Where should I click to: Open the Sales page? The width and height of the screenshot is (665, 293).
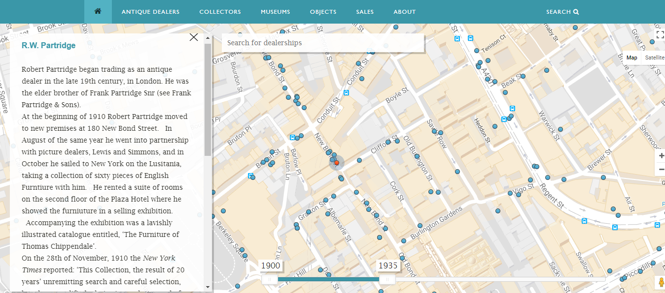[365, 12]
